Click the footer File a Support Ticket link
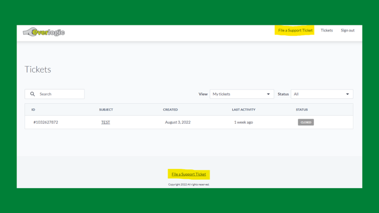 pyautogui.click(x=189, y=174)
